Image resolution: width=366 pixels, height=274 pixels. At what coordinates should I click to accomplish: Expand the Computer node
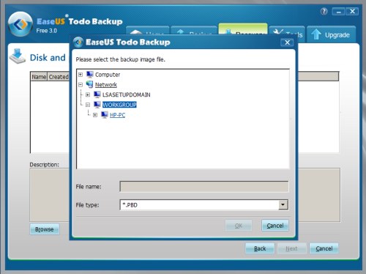[81, 75]
